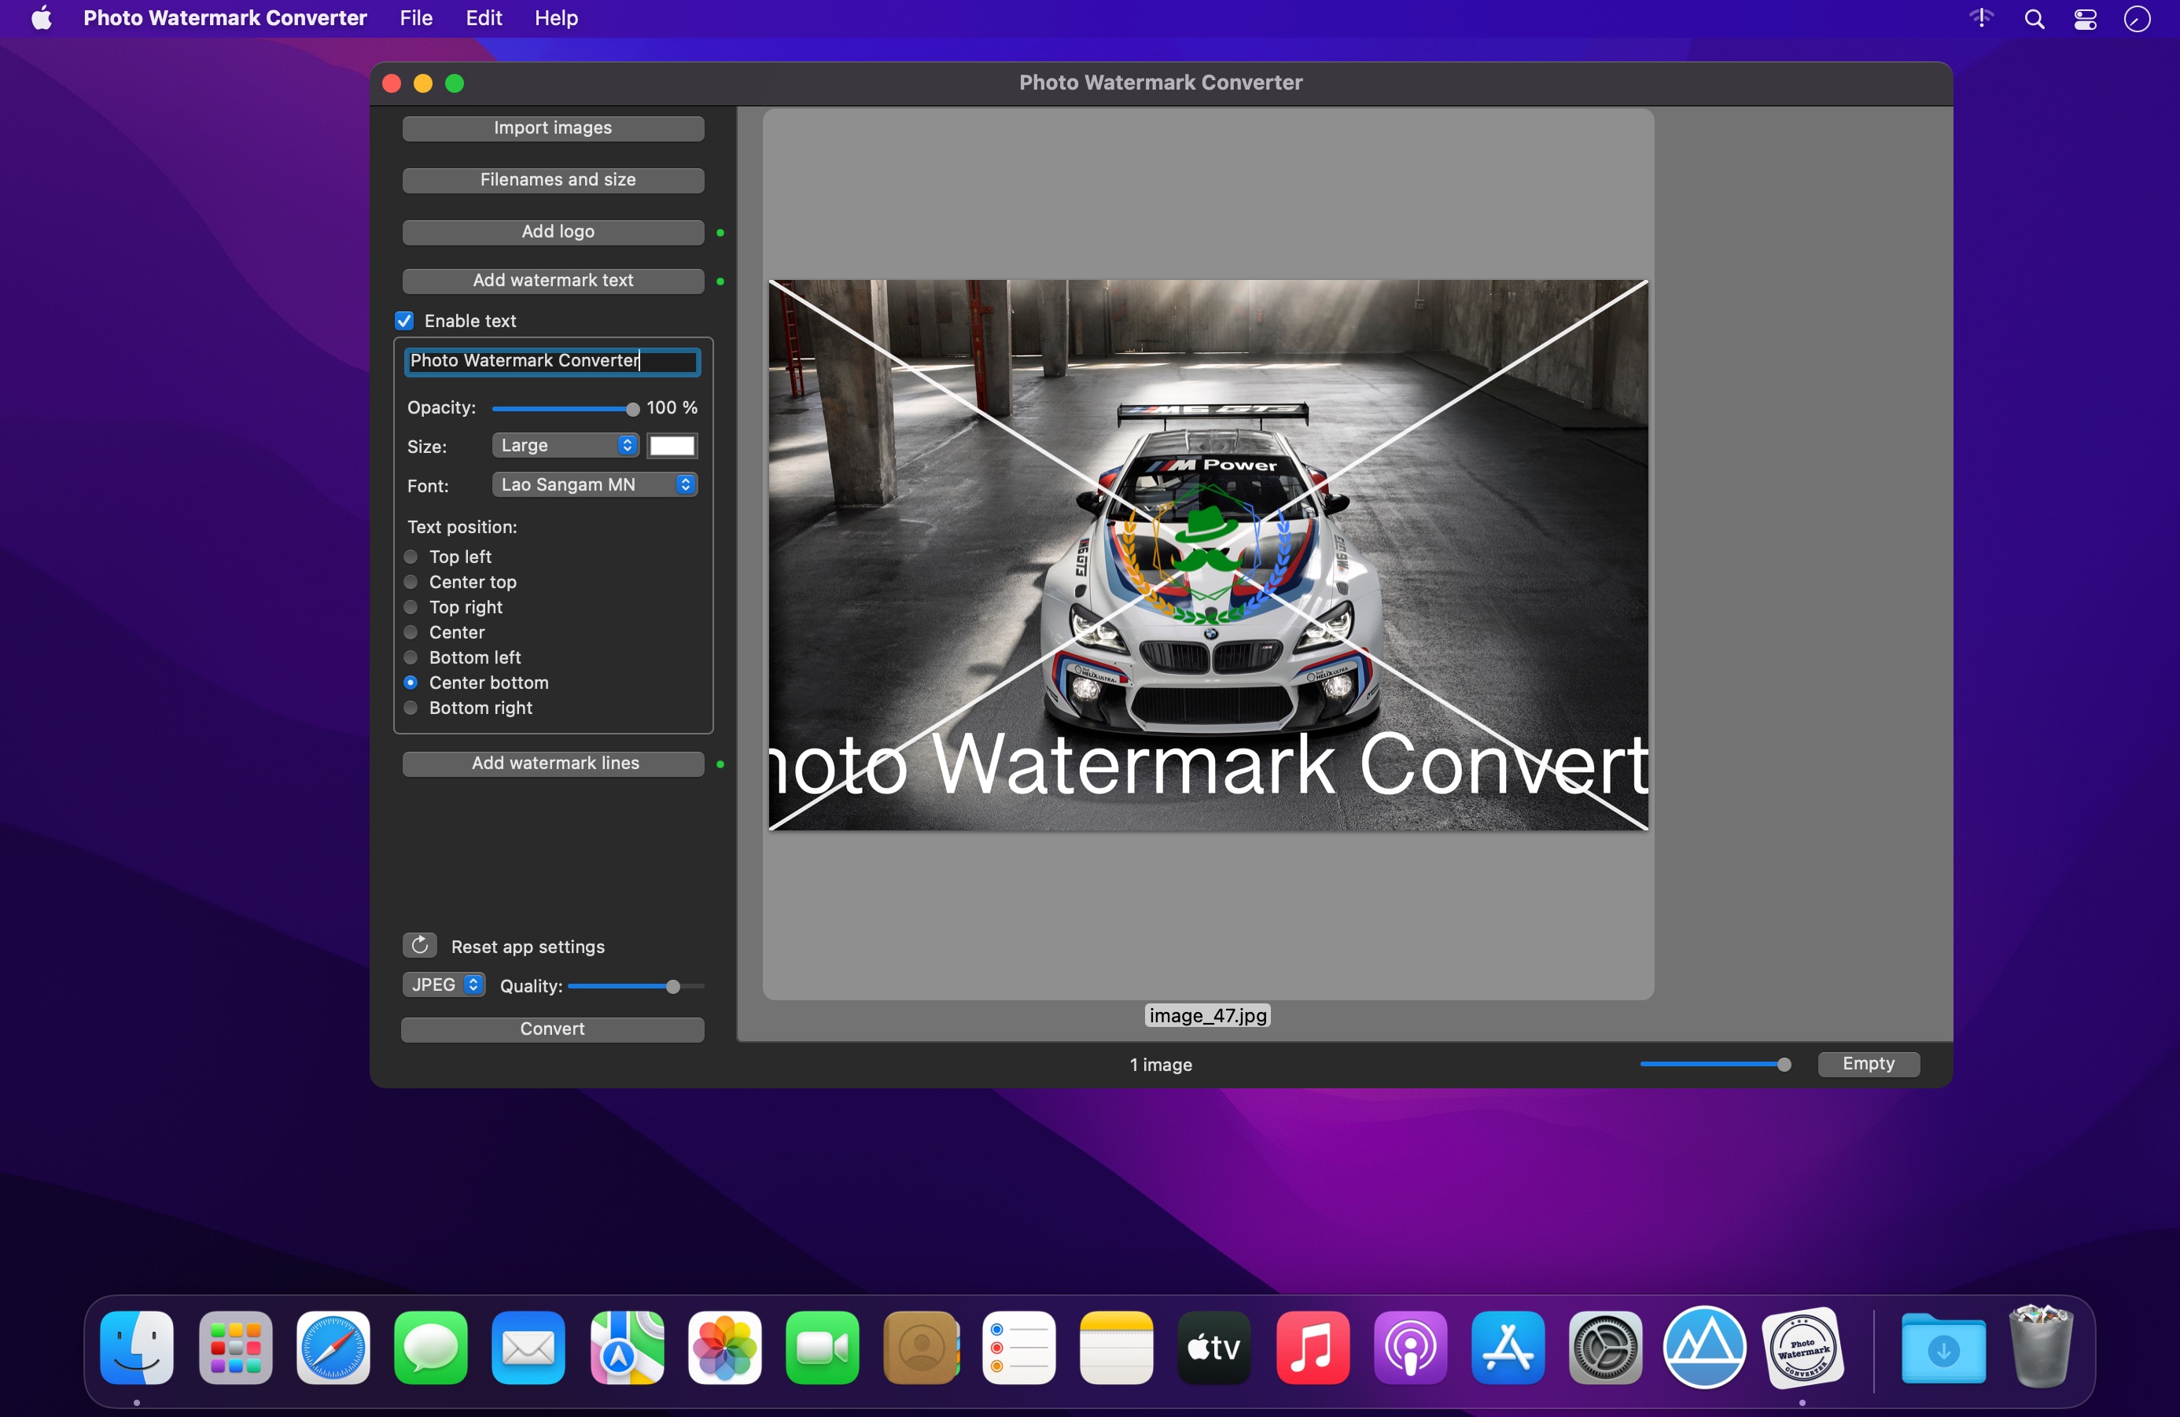The height and width of the screenshot is (1417, 2180).
Task: Open Photo Watermark Converter from the dock
Action: point(1802,1347)
